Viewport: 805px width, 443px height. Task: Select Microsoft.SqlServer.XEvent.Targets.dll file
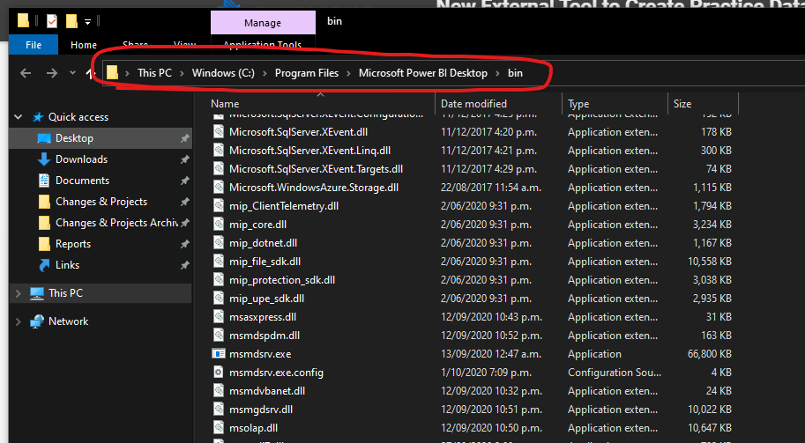click(x=316, y=169)
